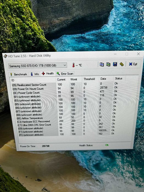
Task: Select the (FC) unknown attribute row
Action: [x=67, y=134]
